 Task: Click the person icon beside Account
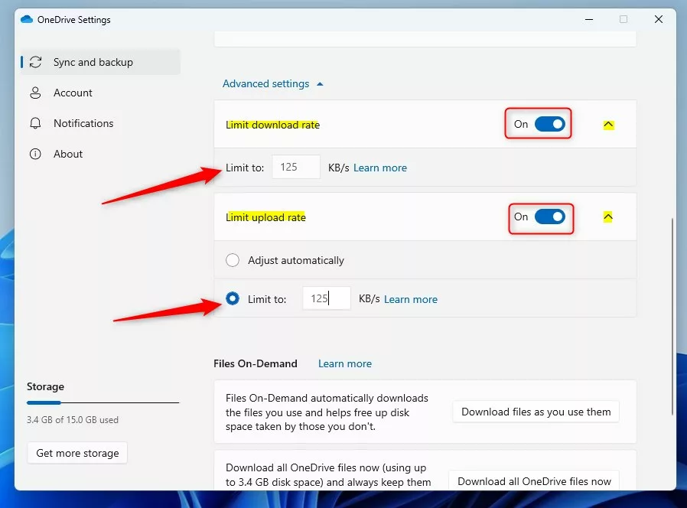35,93
